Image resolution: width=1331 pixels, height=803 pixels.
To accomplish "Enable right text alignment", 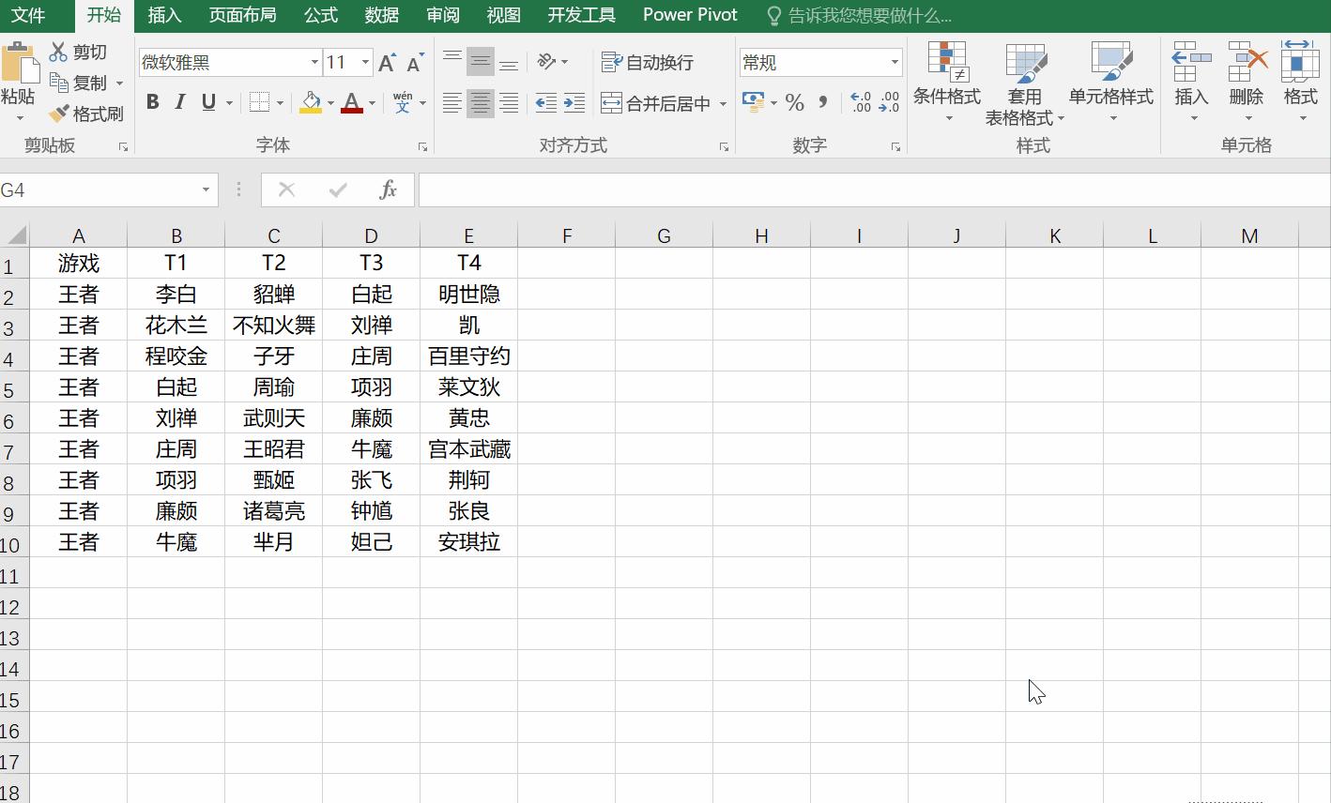I will pos(508,102).
